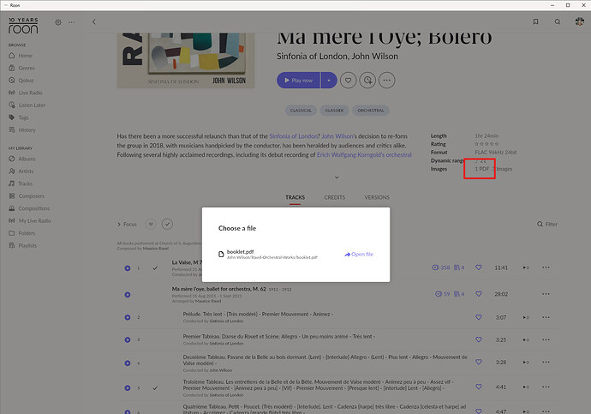Image resolution: width=591 pixels, height=414 pixels.
Task: Open Tags in sidebar
Action: [x=19, y=117]
